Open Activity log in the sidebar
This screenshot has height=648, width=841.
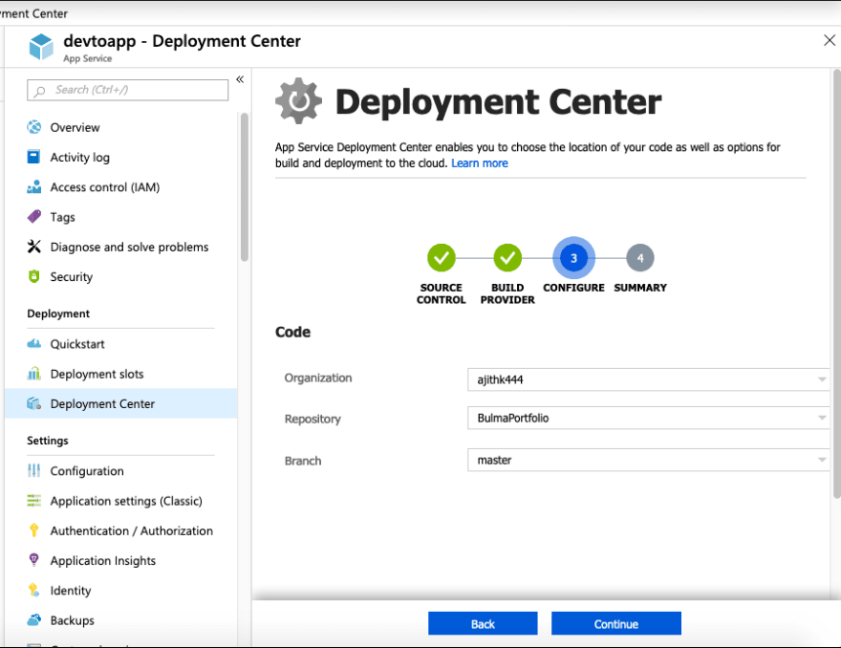121,157
